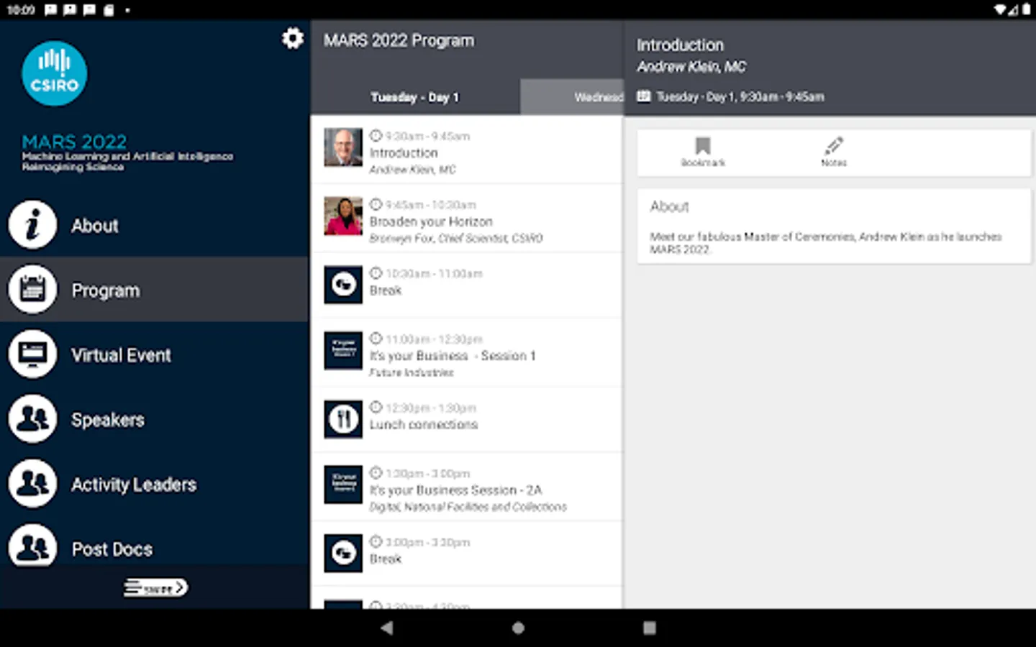Click the Session 1 thumbnail icon
Image resolution: width=1036 pixels, height=647 pixels.
[x=343, y=351]
